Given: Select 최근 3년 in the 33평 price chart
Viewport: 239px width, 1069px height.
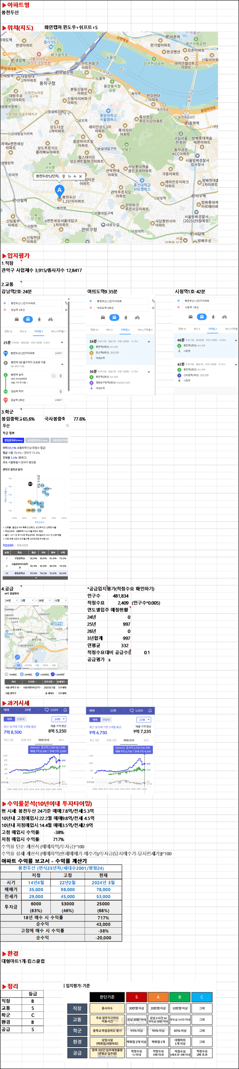Looking at the screenshot, I should (x=94, y=740).
